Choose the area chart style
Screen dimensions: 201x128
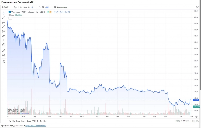click(47, 7)
